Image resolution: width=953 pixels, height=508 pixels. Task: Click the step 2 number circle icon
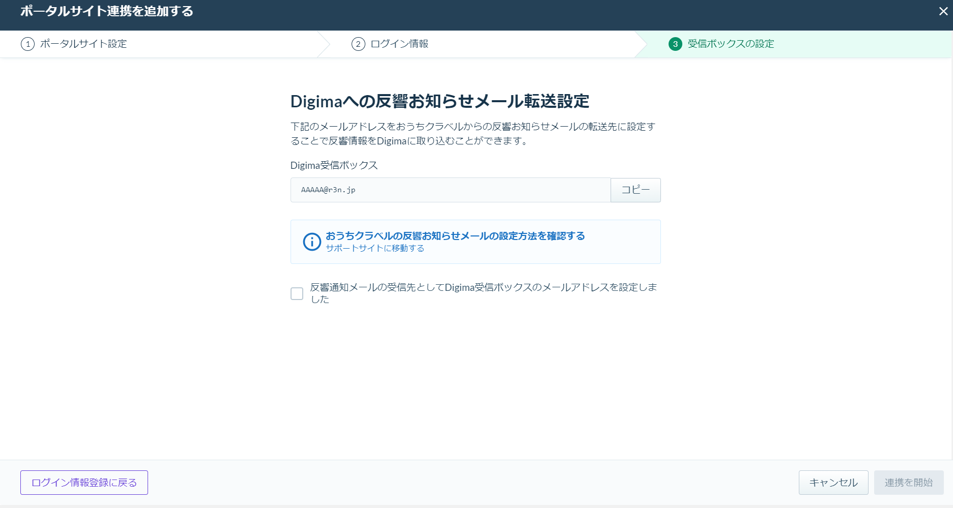(x=358, y=44)
